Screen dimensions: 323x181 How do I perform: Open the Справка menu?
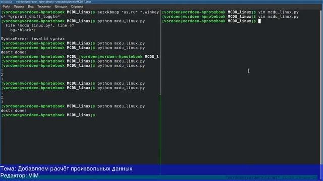click(x=77, y=7)
